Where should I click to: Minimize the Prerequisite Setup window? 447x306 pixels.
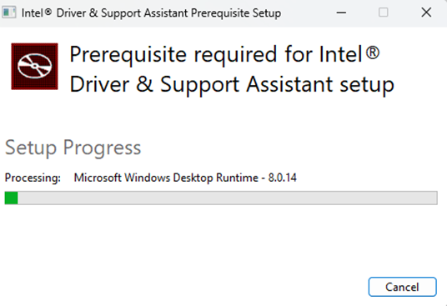(341, 13)
